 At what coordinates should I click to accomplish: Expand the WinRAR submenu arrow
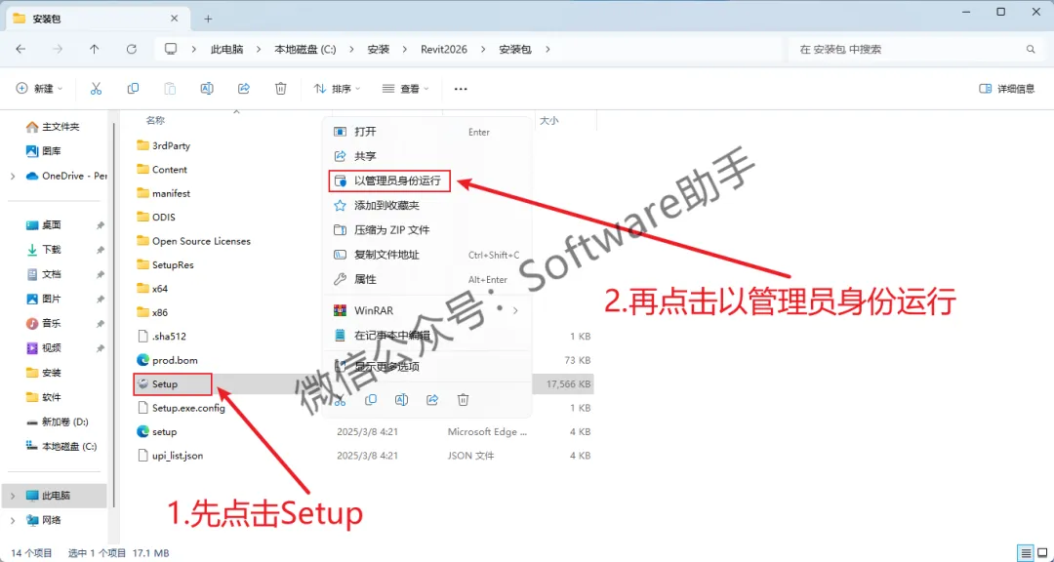coord(515,310)
